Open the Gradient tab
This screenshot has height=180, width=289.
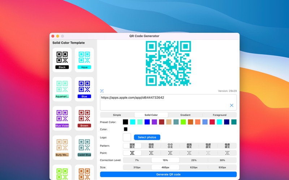coord(185,115)
